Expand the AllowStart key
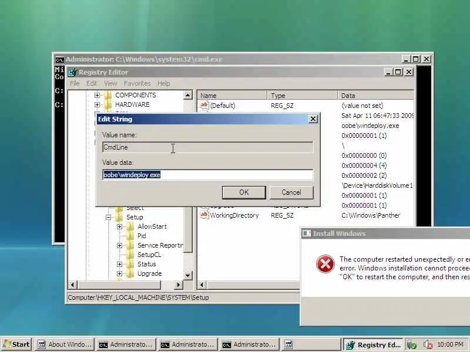Viewport: 470px width, 352px height. click(x=119, y=226)
